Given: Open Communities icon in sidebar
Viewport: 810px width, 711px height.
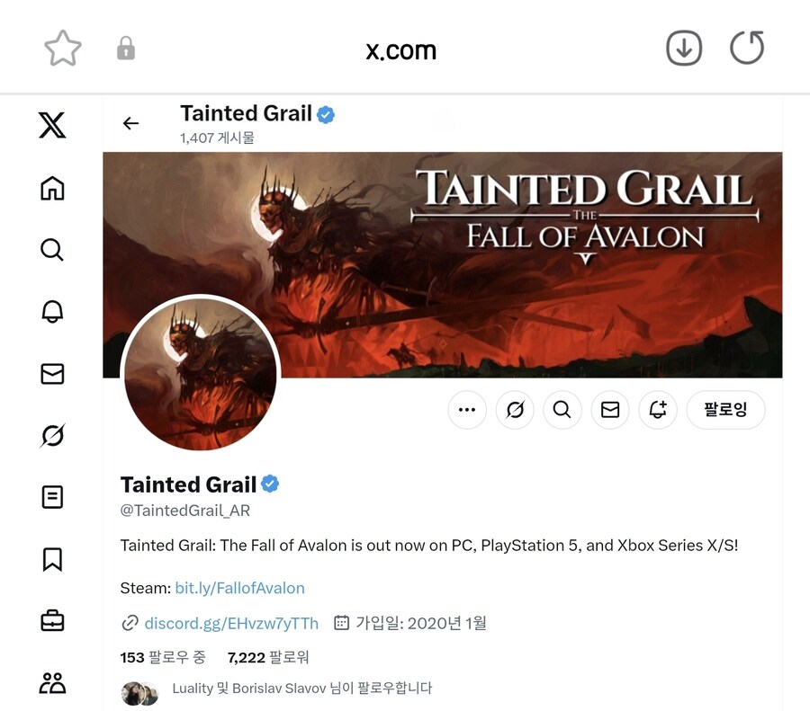Looking at the screenshot, I should pos(52,683).
